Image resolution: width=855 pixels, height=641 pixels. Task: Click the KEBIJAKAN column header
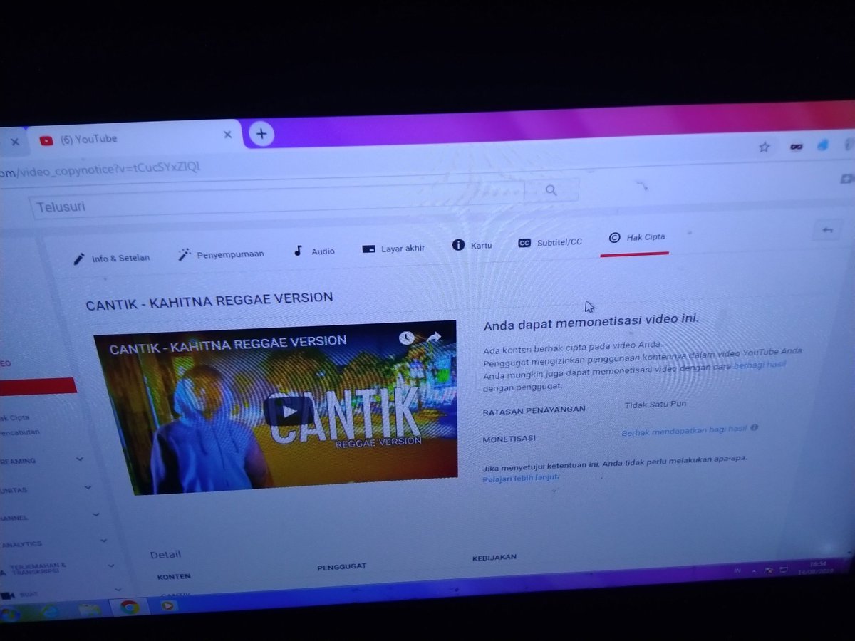pyautogui.click(x=494, y=558)
